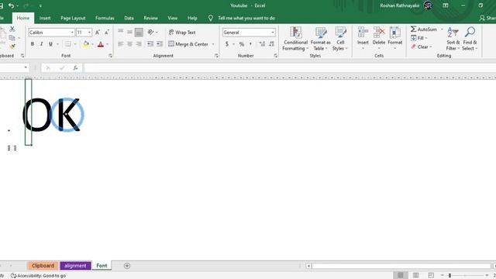
Task: Select Align Left icon
Action: pyautogui.click(x=121, y=44)
